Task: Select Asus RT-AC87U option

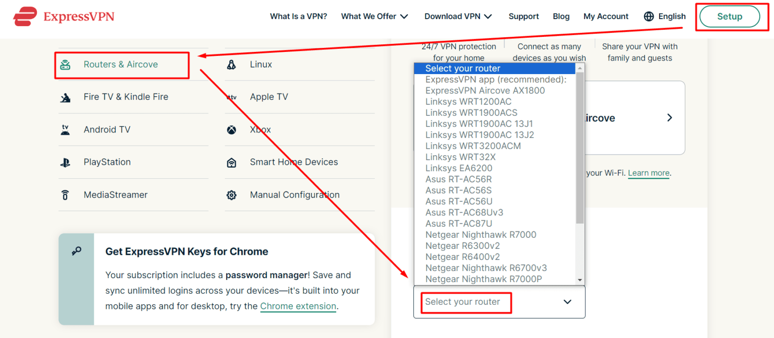Action: (x=495, y=224)
